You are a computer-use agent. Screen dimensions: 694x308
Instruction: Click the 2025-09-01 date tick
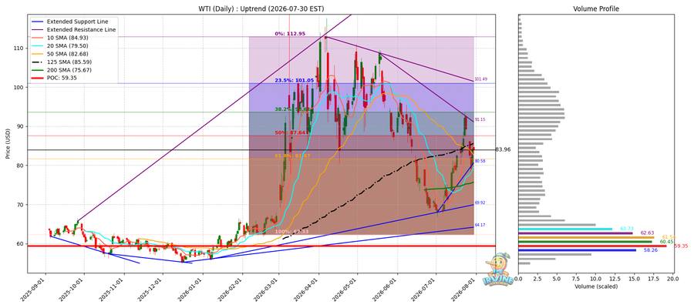[x=35, y=290]
